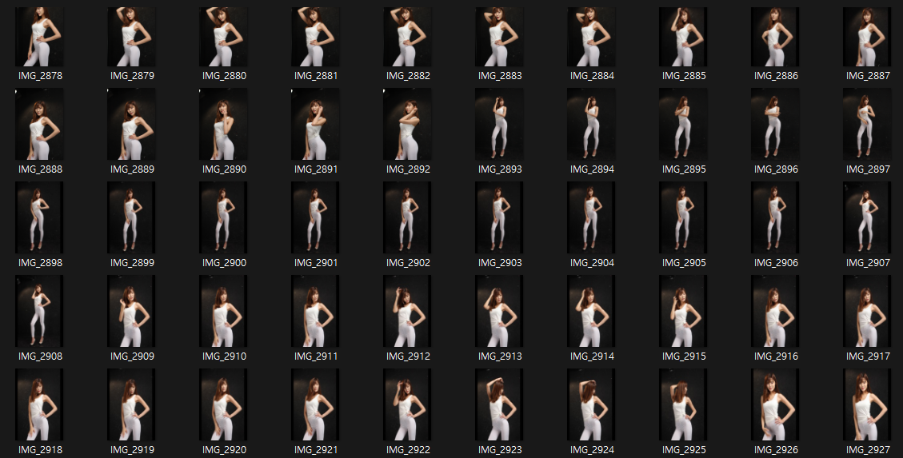Choose the IMG_2902 thumbnail
Image resolution: width=903 pixels, height=458 pixels.
tap(408, 217)
